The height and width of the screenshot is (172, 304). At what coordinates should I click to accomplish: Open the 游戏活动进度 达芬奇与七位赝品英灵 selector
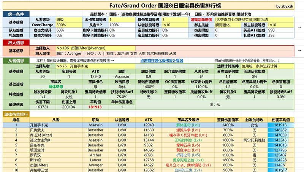click(254, 20)
